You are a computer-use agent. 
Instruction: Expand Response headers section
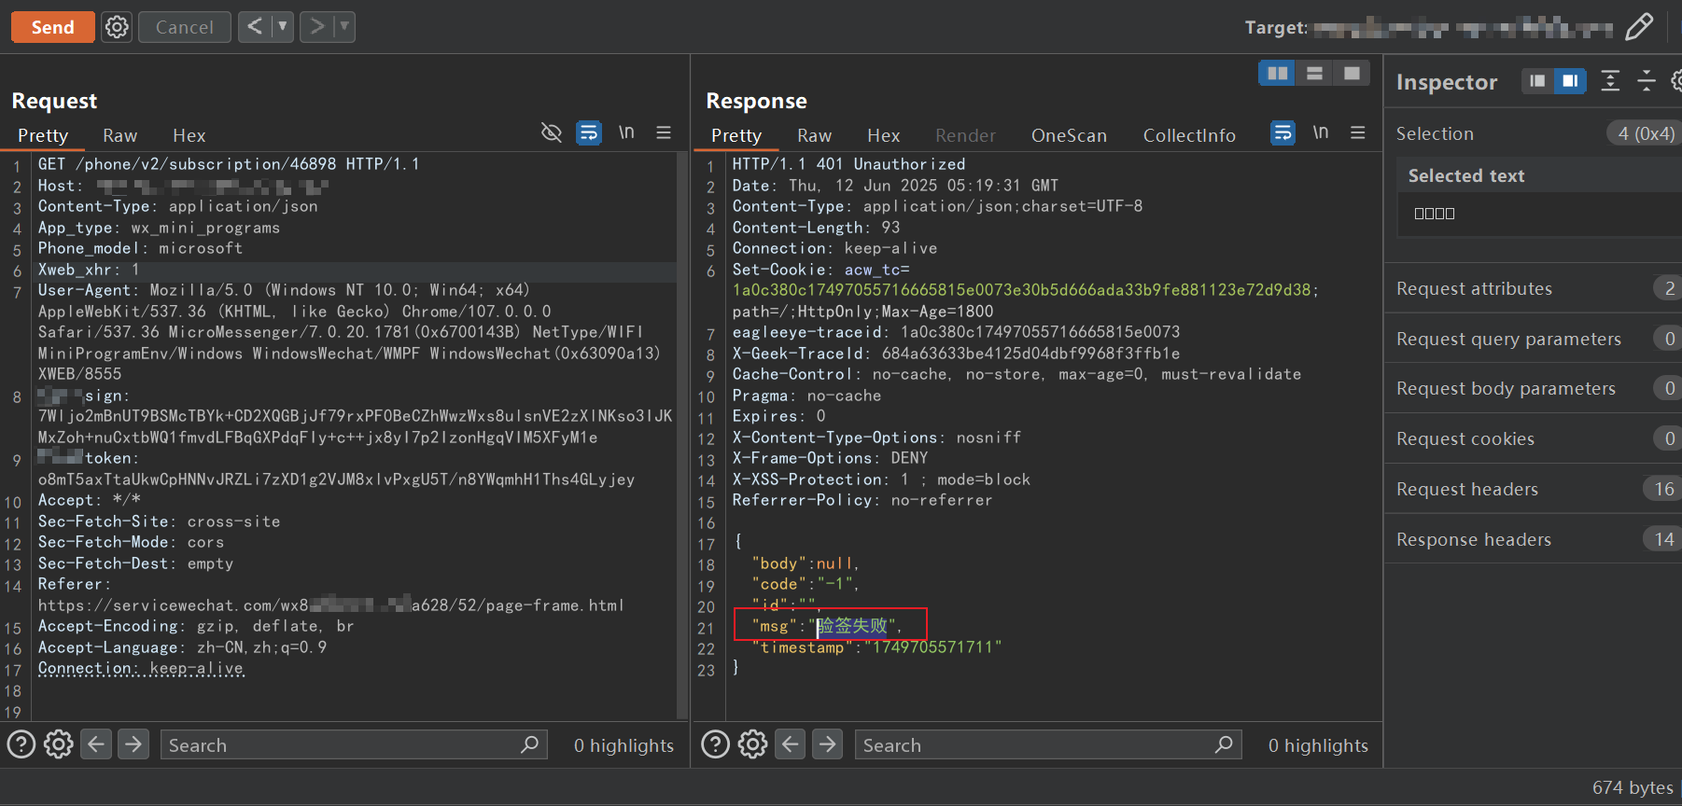1533,539
